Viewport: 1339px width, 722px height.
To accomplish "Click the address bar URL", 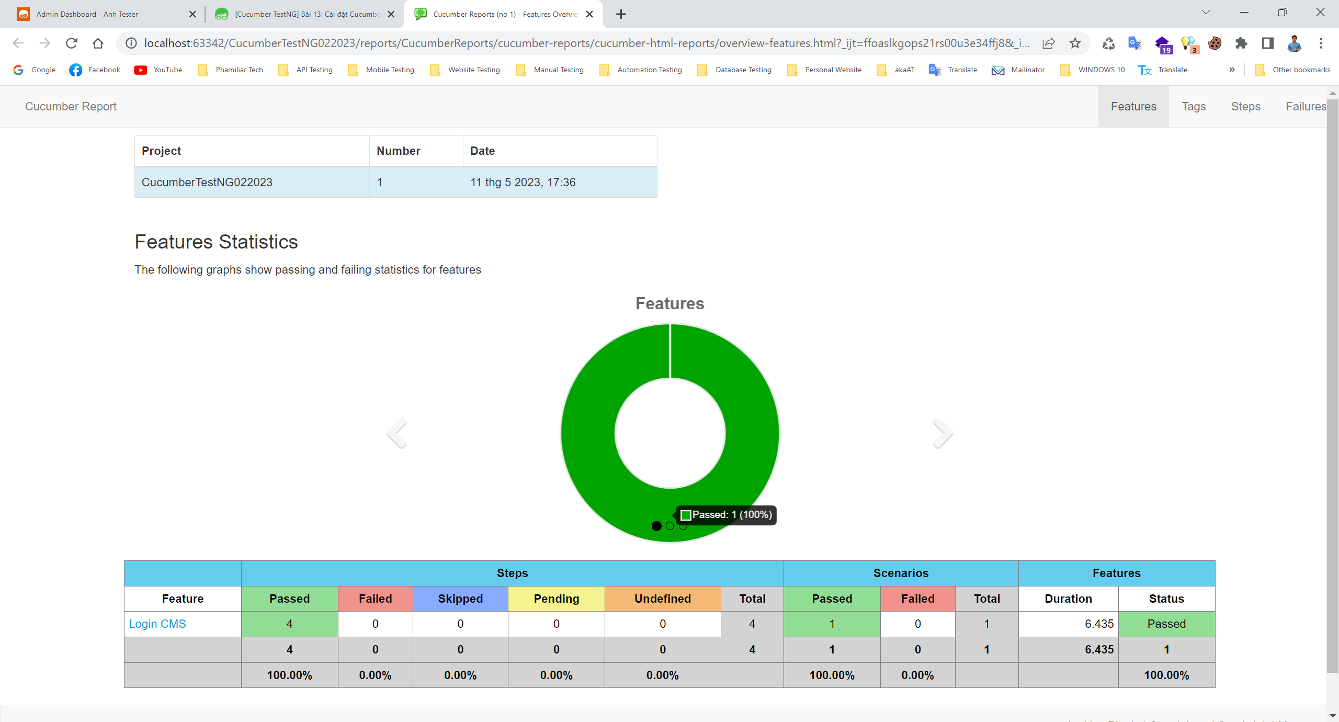I will click(587, 43).
